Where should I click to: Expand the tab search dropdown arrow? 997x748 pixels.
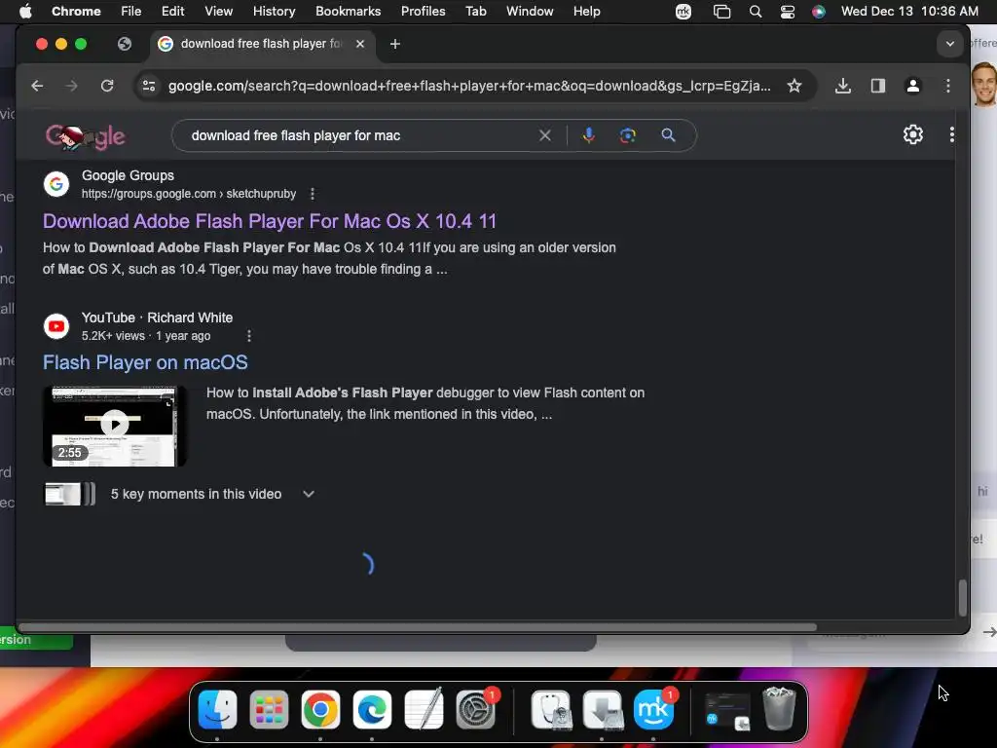pyautogui.click(x=950, y=44)
